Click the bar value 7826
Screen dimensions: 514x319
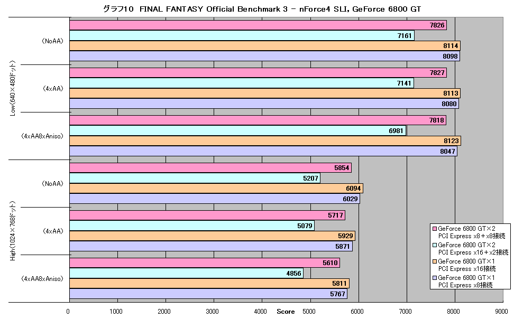click(x=437, y=25)
